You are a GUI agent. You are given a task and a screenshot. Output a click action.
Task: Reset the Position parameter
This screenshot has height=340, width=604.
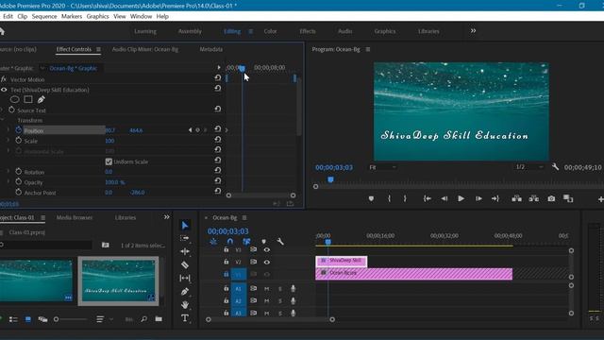[218, 129]
